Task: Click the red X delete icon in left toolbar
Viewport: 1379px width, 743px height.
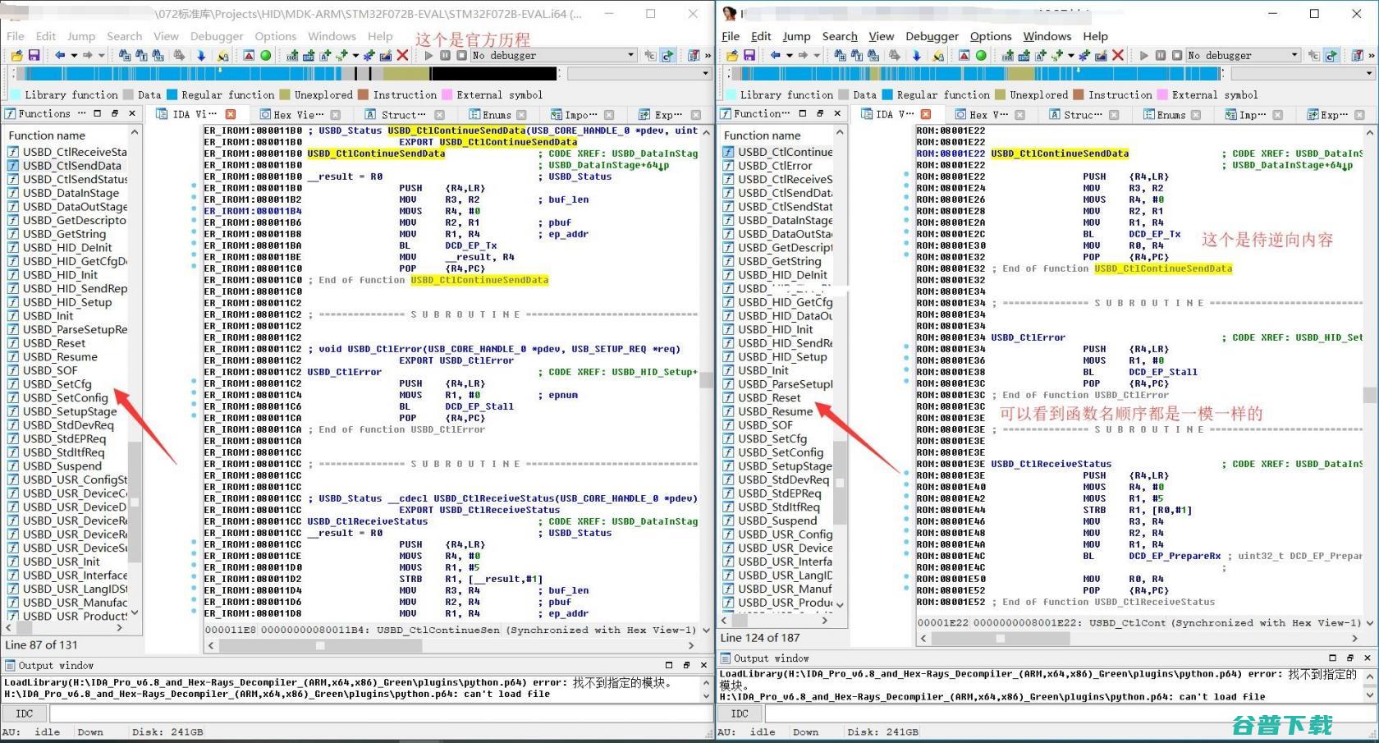Action: tap(402, 55)
